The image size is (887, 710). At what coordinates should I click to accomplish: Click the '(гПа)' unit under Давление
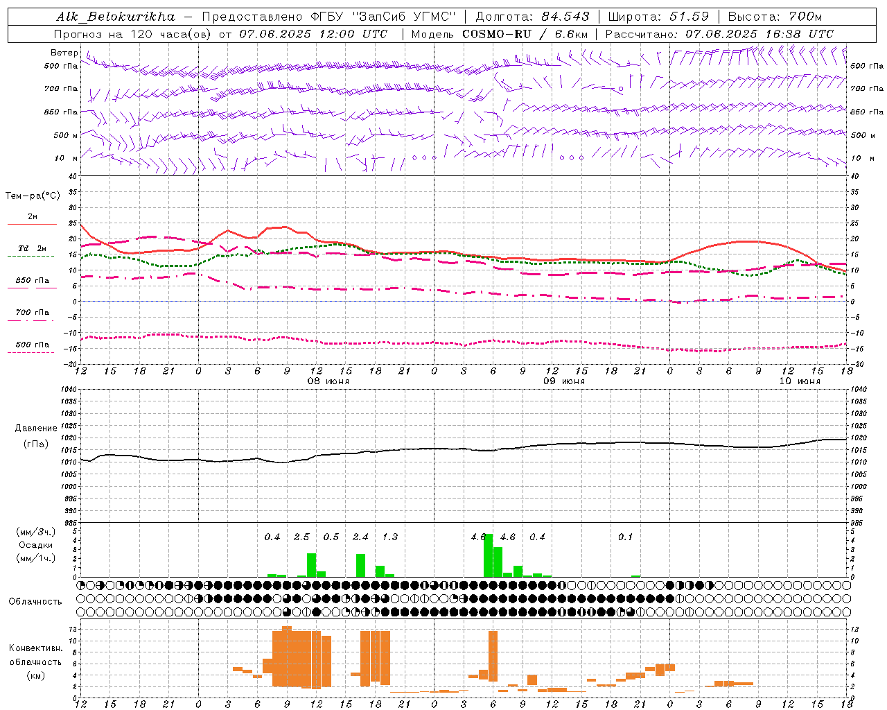[36, 444]
